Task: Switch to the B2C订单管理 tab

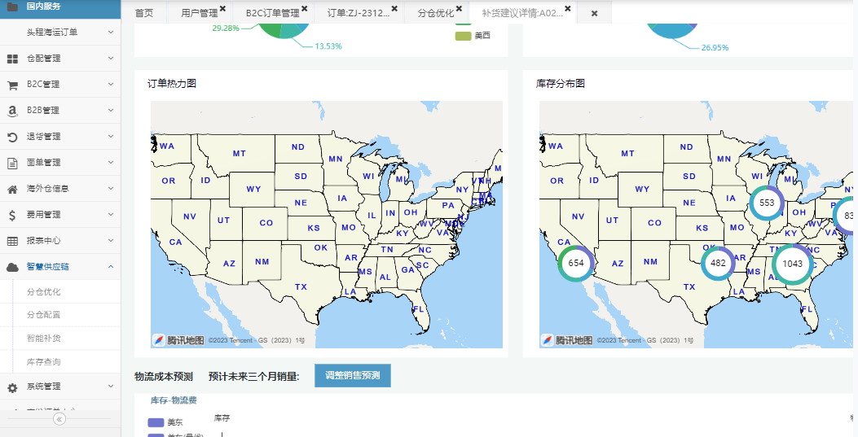Action: point(272,13)
